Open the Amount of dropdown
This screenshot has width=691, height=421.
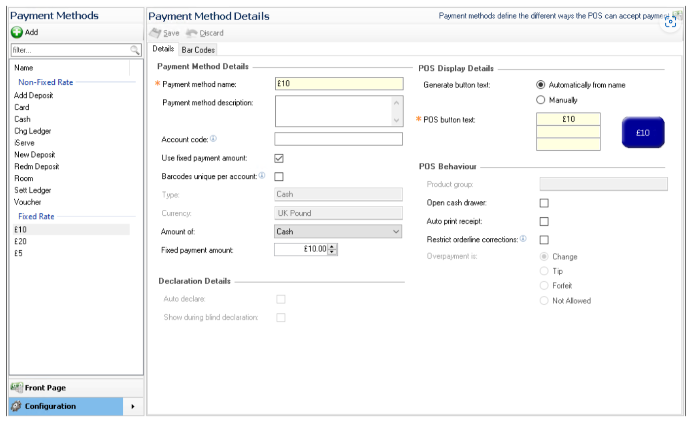coord(396,231)
